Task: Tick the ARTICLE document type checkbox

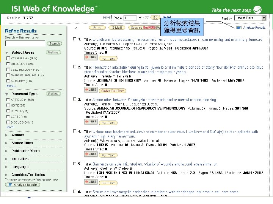Action: 8,99
